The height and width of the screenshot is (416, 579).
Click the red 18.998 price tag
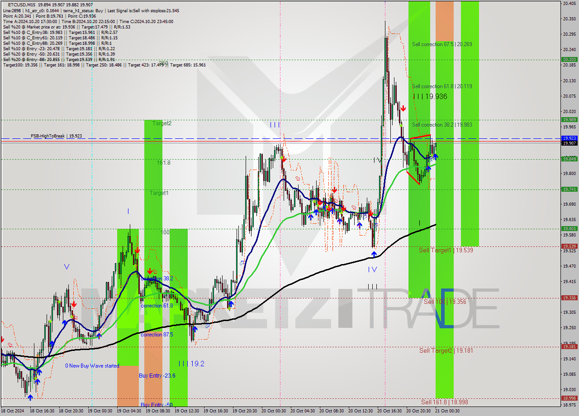point(569,398)
